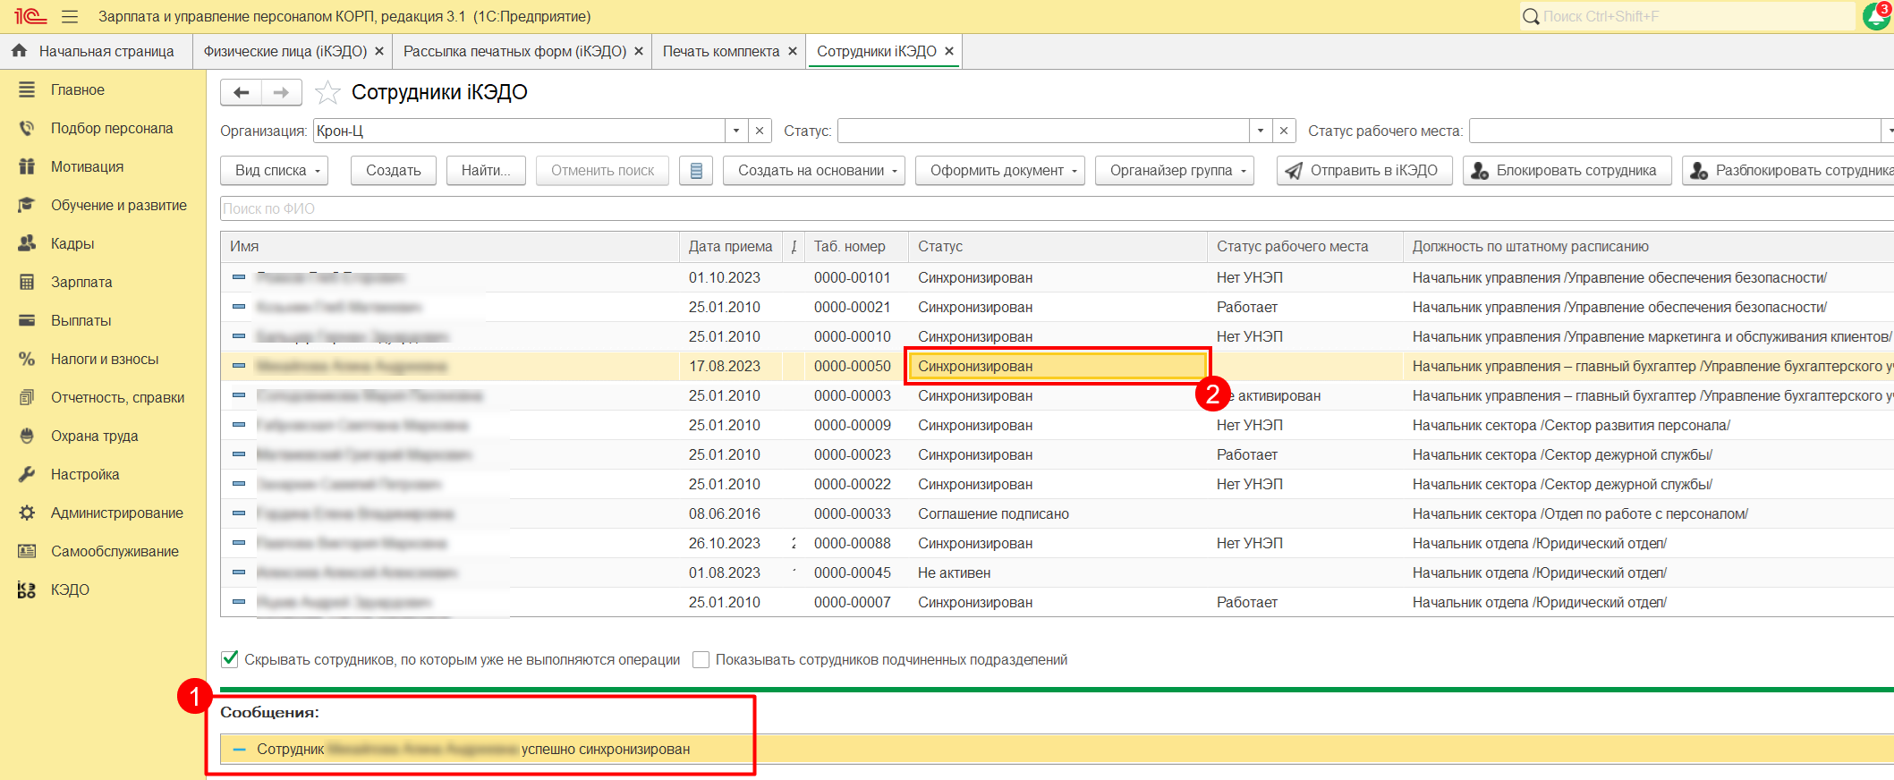Clear the Организация field with X

[x=760, y=131]
